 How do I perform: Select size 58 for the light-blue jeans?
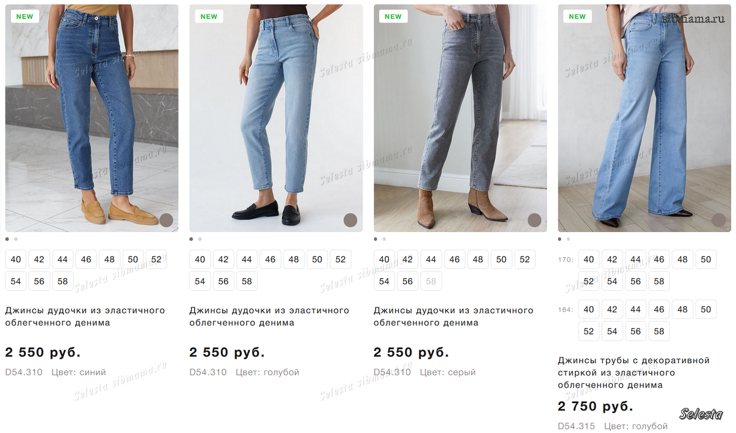(x=247, y=281)
